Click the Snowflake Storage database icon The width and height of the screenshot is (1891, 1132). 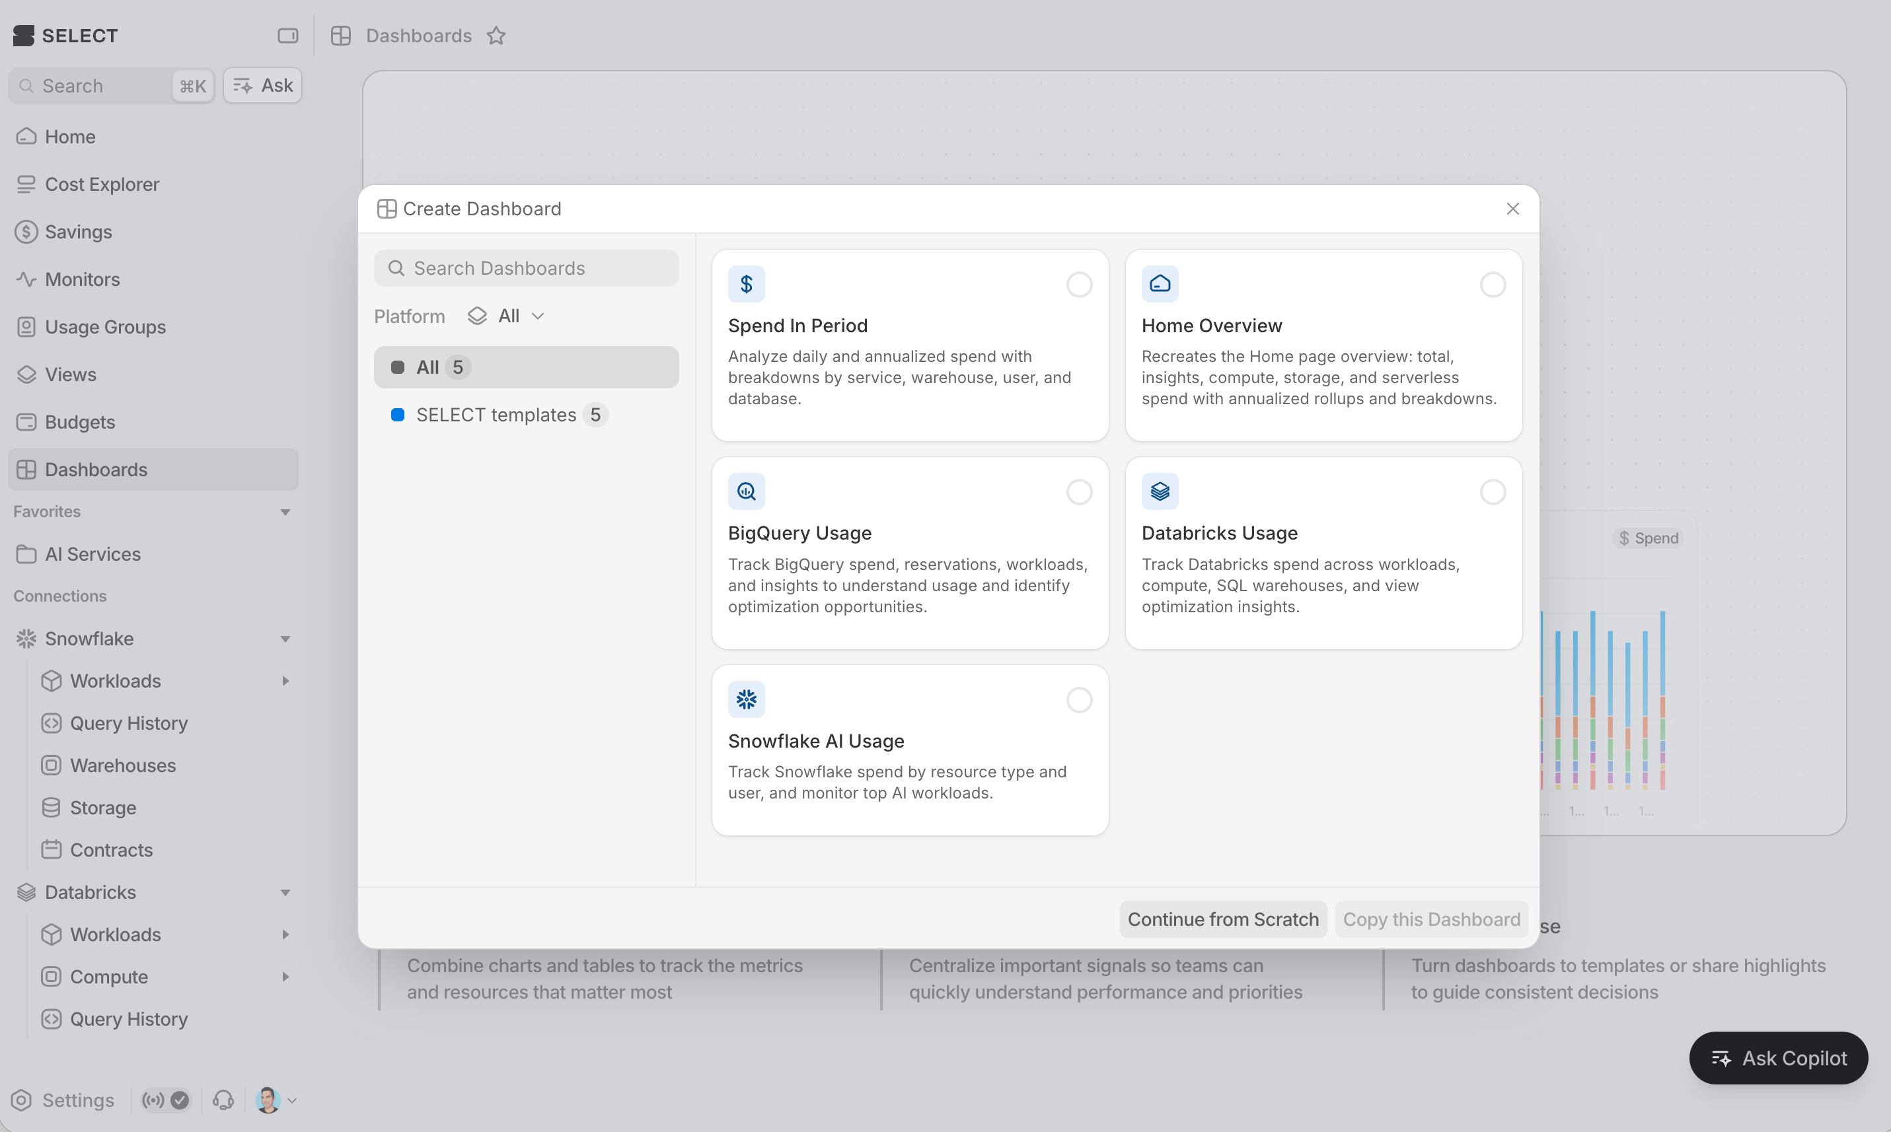51,808
